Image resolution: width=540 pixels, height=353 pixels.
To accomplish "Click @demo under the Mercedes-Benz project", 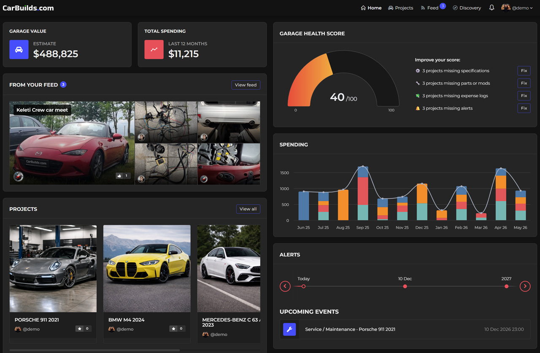I will [219, 334].
